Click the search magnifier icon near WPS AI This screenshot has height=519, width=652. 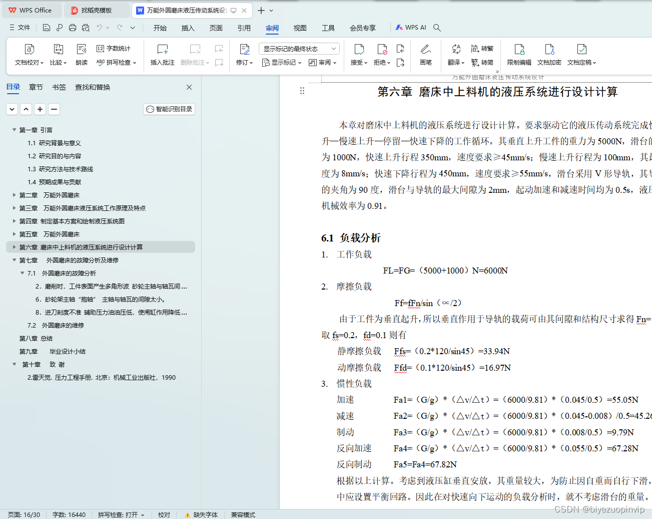[437, 28]
